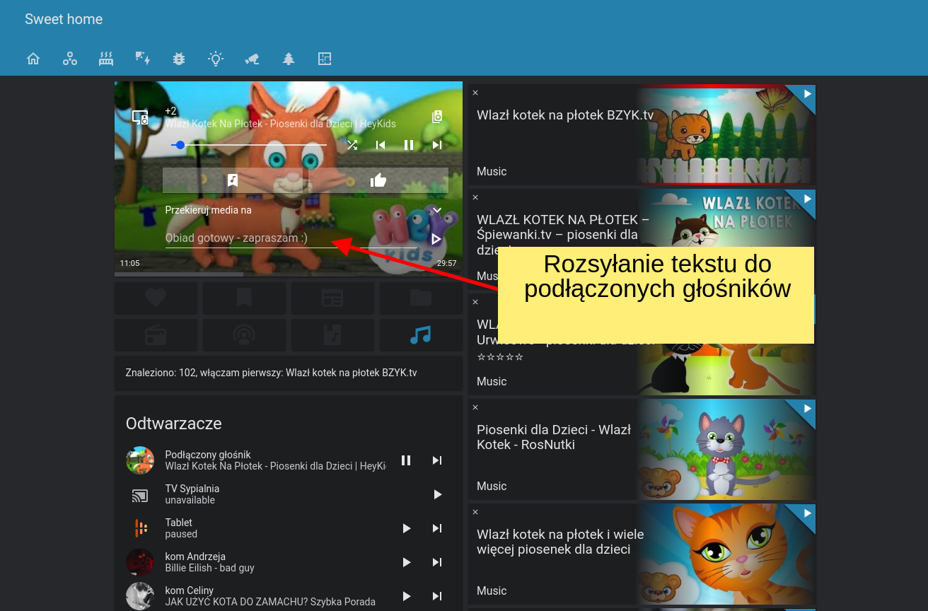The image size is (928, 611).
Task: Open the favorites heart category
Action: pos(156,298)
